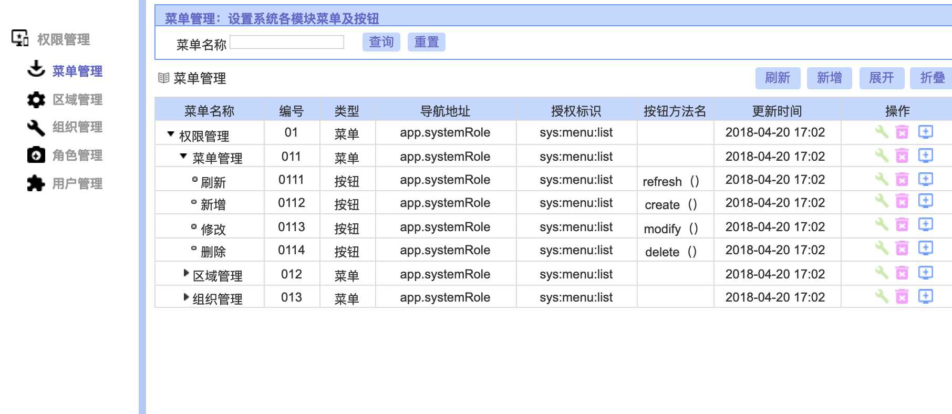Add a child under 组织管理 row 013
This screenshot has height=414, width=952.
tap(925, 296)
